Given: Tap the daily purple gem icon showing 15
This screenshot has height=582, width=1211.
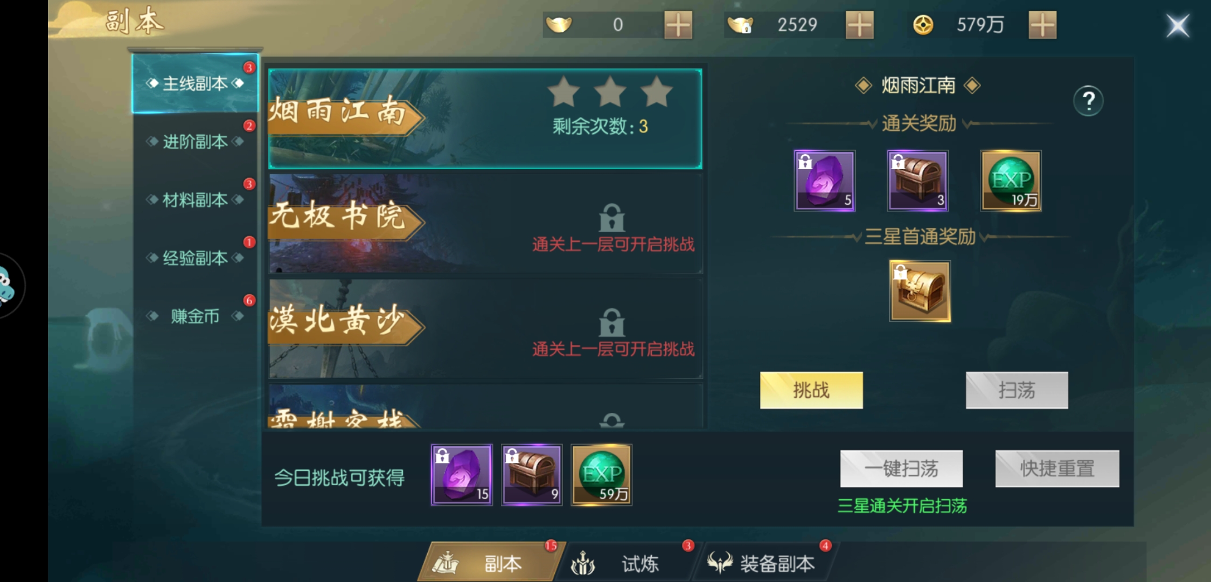Looking at the screenshot, I should (462, 475).
